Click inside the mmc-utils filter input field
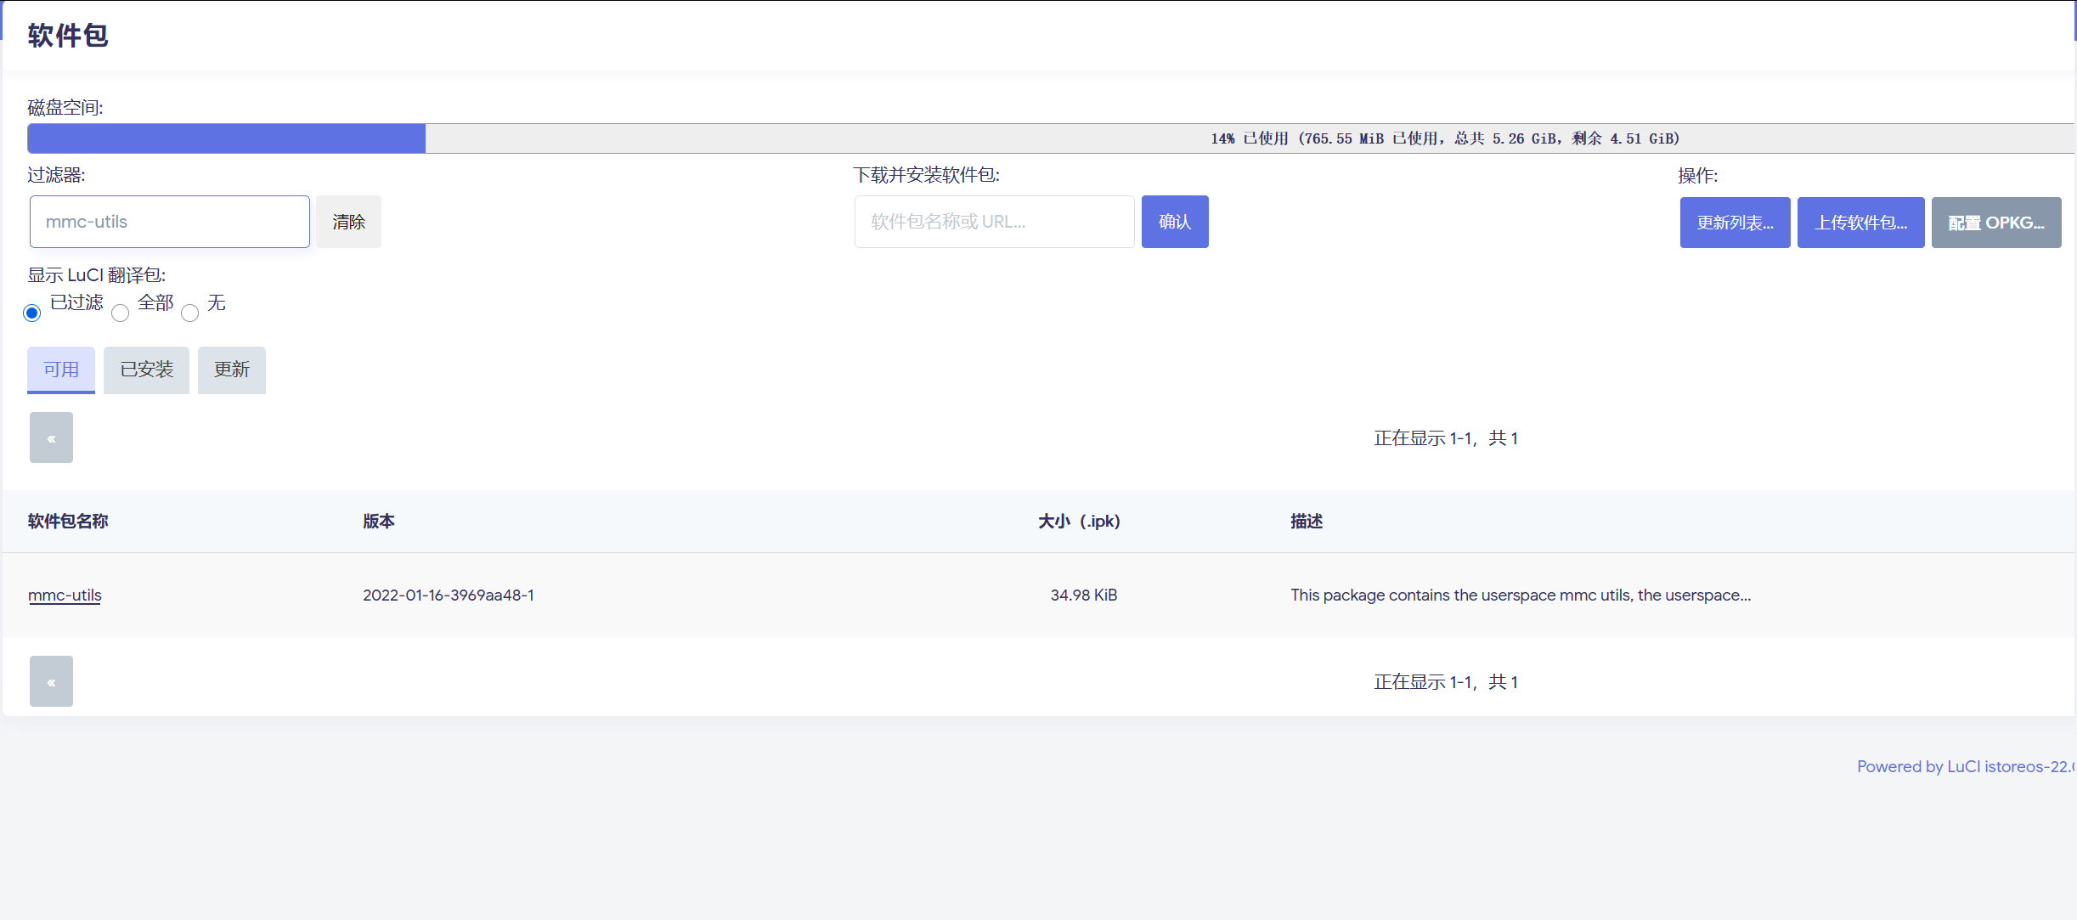Image resolution: width=2077 pixels, height=920 pixels. (x=169, y=221)
